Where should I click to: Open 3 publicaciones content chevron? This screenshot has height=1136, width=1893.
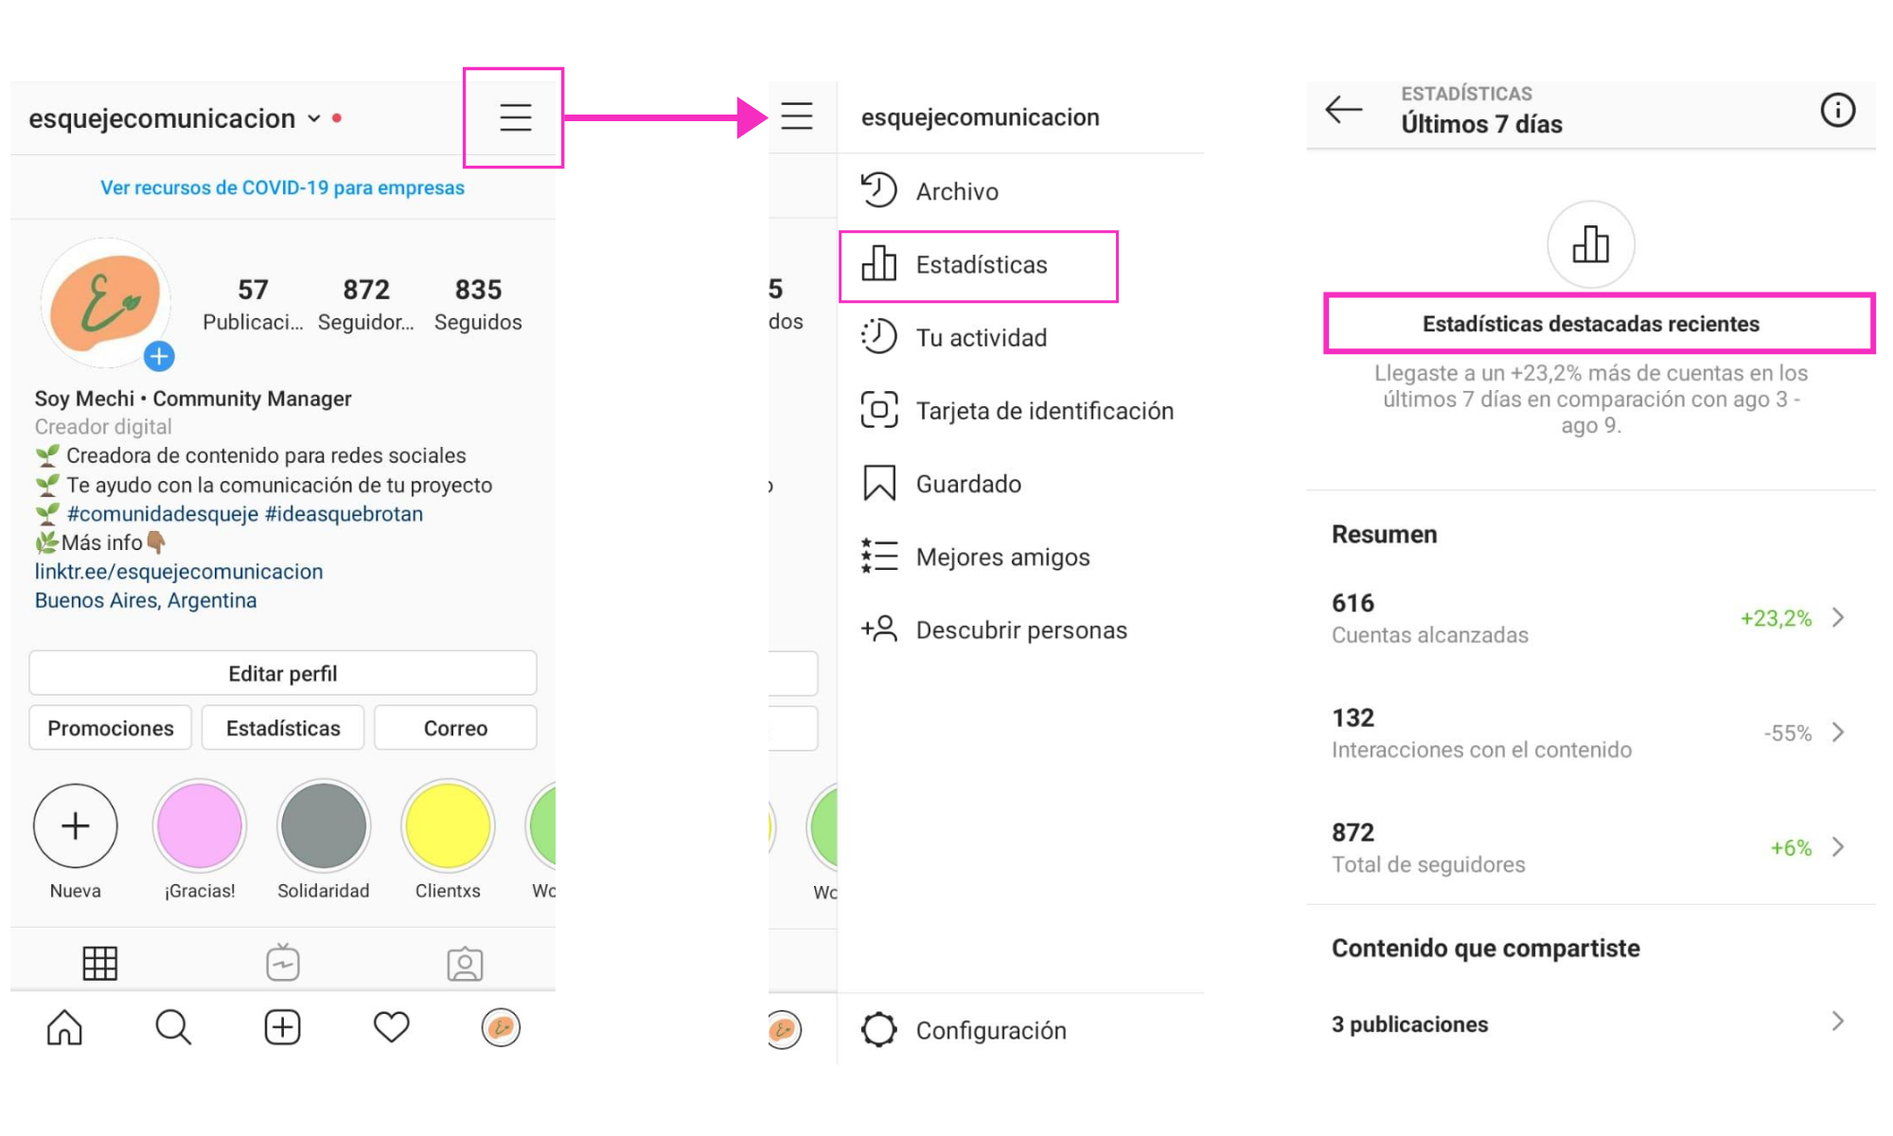point(1838,1021)
